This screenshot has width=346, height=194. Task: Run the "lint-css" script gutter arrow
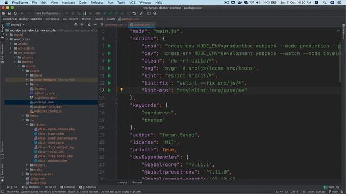[x=109, y=91]
